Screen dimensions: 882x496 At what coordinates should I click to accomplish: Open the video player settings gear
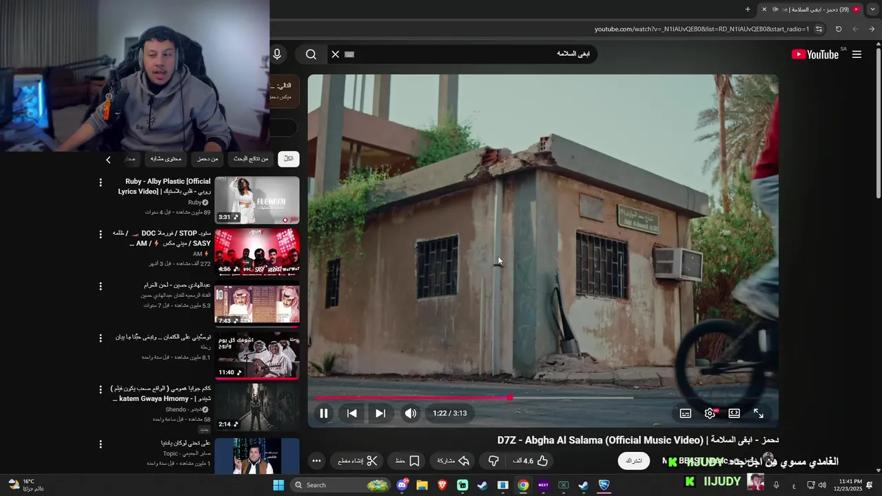pyautogui.click(x=710, y=413)
